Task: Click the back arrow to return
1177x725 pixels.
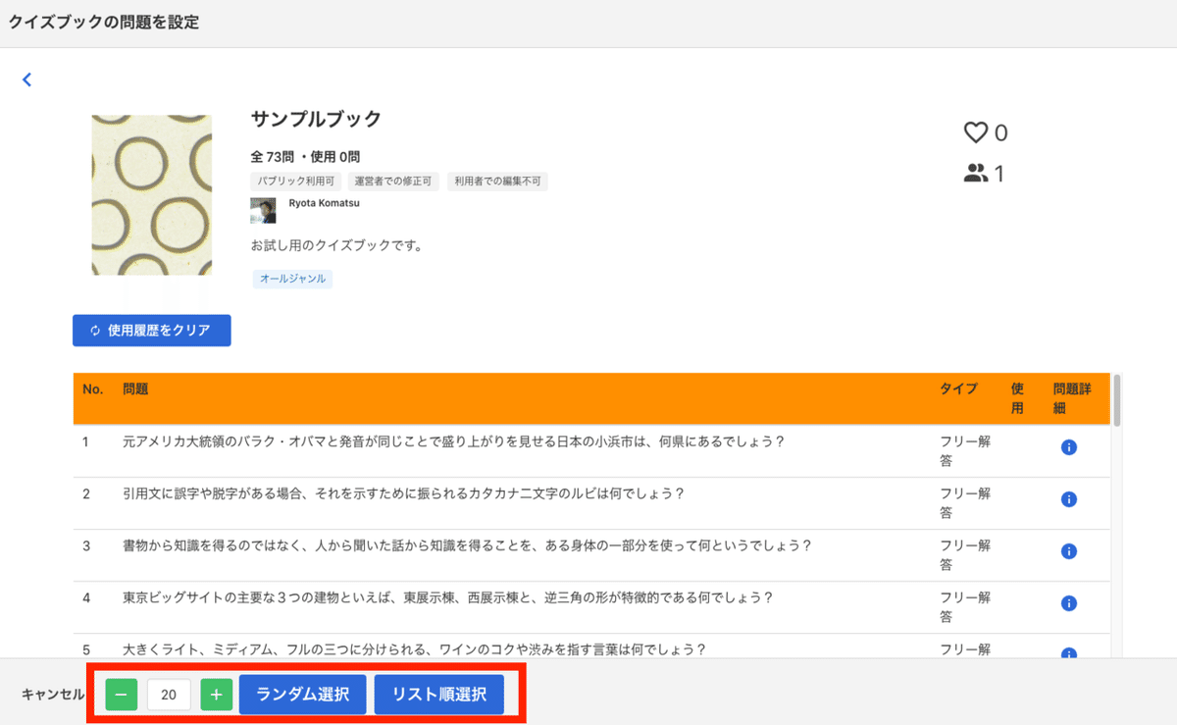Action: point(26,79)
